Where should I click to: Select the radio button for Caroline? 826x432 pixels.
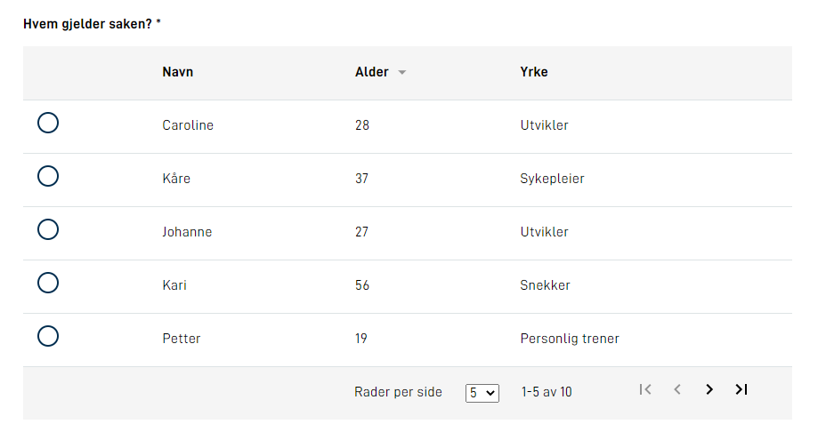tap(48, 124)
